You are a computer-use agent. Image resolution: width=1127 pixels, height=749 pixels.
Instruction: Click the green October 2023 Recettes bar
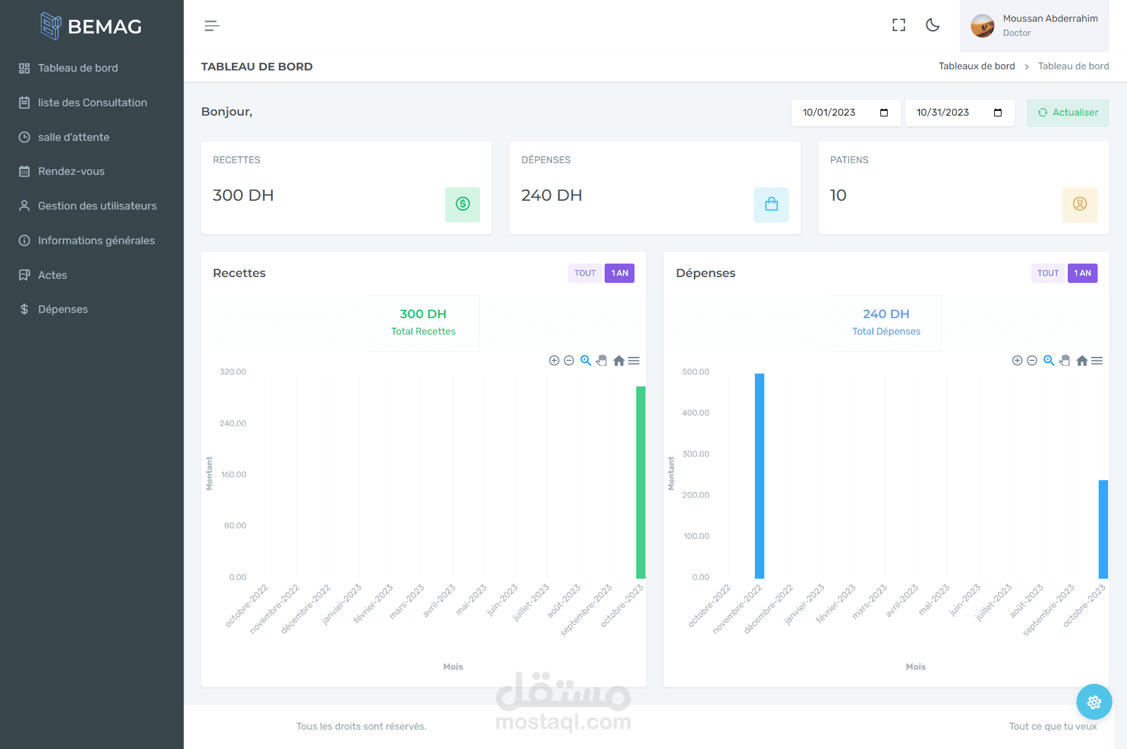[x=640, y=481]
